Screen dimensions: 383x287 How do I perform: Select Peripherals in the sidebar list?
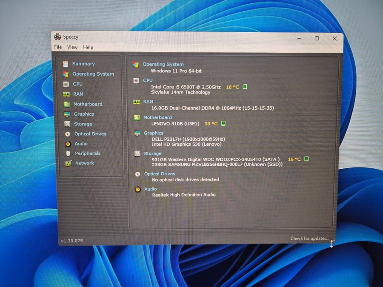point(88,153)
